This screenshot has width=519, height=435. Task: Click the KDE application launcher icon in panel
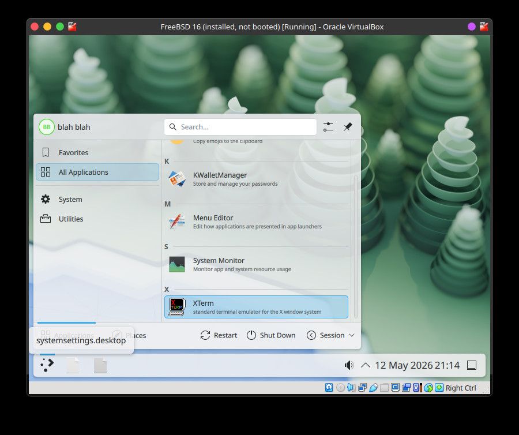[47, 365]
